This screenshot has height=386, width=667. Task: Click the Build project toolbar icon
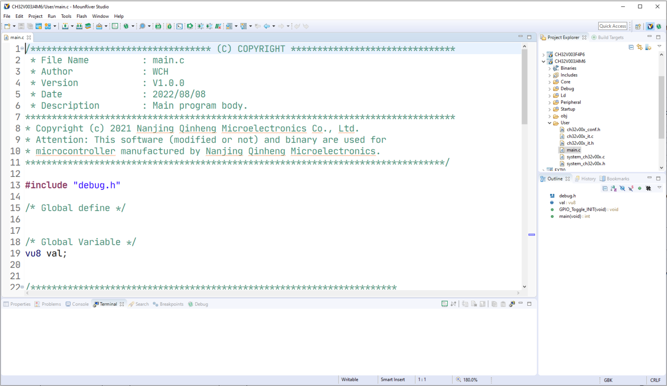pyautogui.click(x=65, y=26)
